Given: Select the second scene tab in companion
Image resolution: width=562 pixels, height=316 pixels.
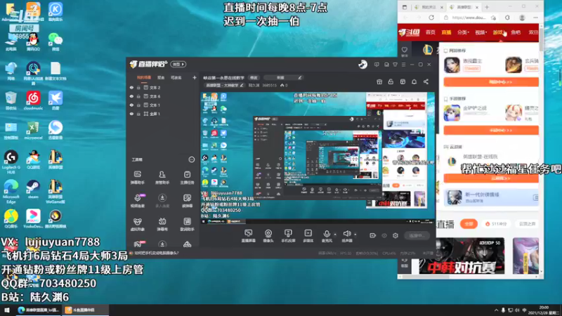Looking at the screenshot, I should click(161, 77).
